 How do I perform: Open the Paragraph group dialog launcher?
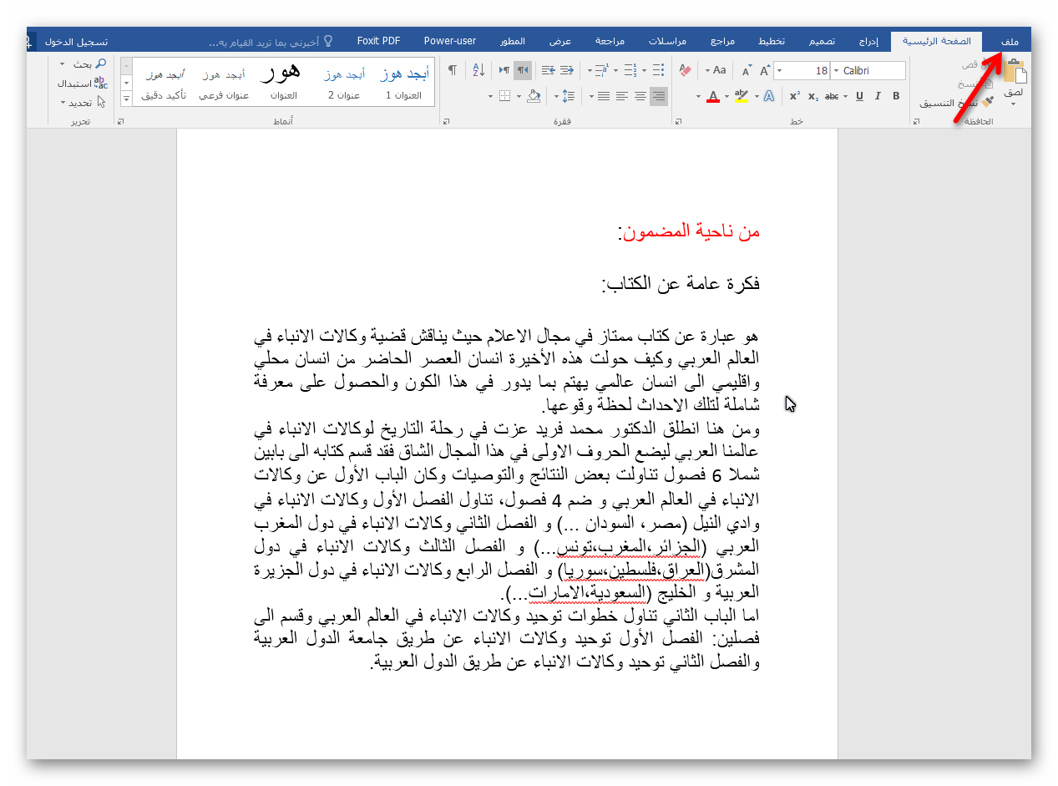pyautogui.click(x=446, y=122)
